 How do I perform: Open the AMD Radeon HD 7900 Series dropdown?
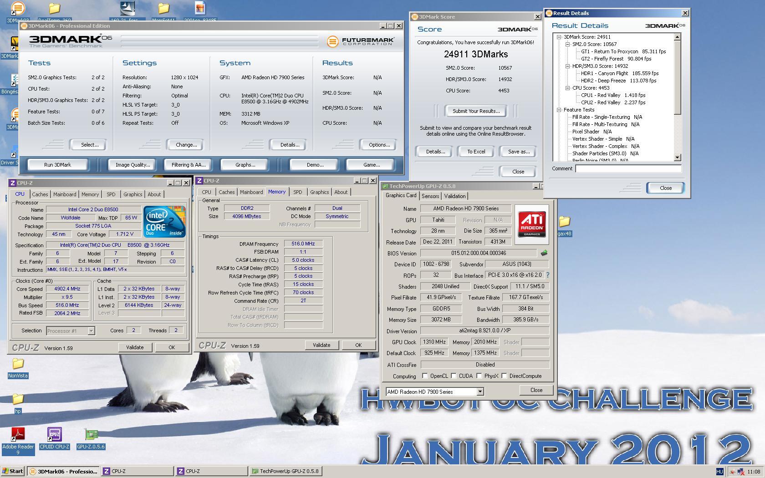(x=480, y=392)
